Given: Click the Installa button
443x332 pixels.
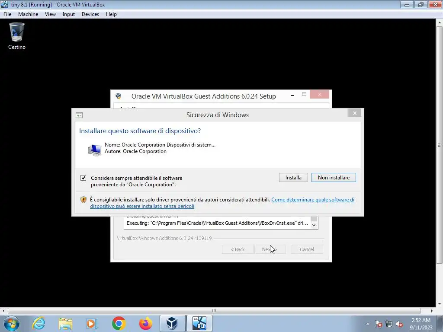Looking at the screenshot, I should pos(293,178).
